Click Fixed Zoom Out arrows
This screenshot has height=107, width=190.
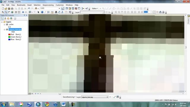[x=19, y=12]
